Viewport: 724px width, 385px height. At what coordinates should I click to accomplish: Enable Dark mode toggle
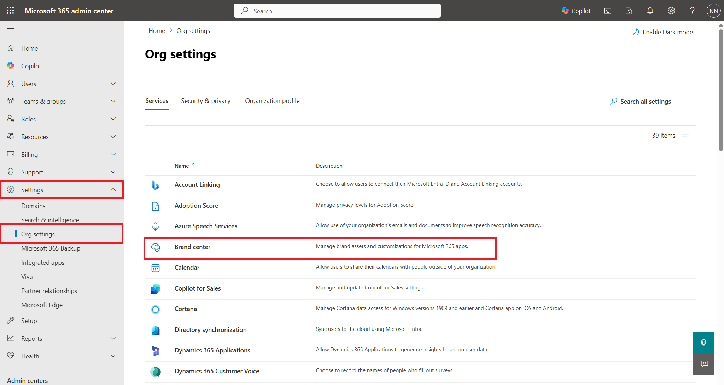pyautogui.click(x=662, y=32)
